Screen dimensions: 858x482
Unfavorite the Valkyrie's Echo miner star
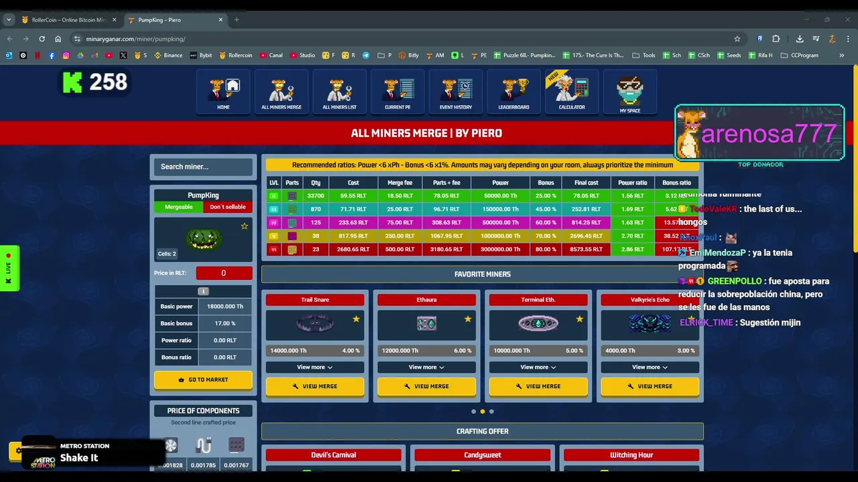pos(691,319)
